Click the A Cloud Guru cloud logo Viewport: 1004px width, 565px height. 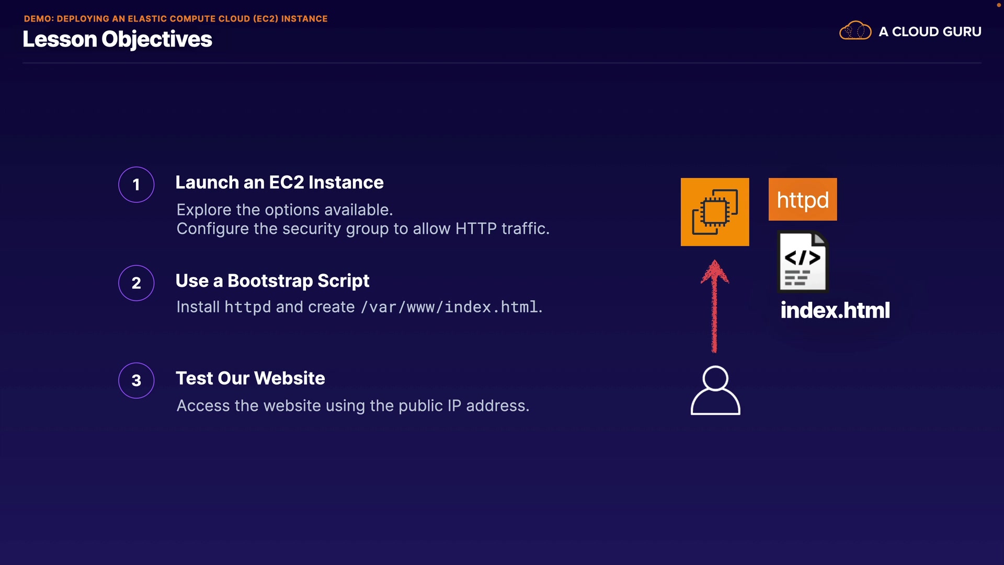coord(855,31)
